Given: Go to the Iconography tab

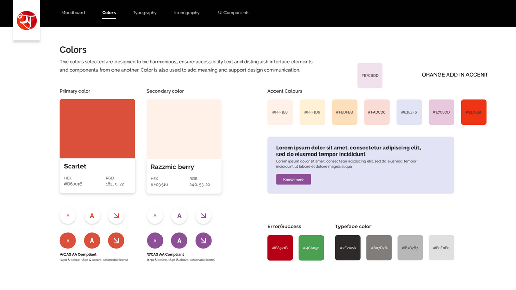Looking at the screenshot, I should pos(187,13).
